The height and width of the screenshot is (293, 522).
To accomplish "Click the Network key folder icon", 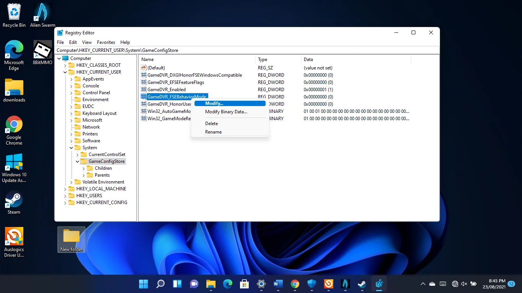I will pos(78,127).
